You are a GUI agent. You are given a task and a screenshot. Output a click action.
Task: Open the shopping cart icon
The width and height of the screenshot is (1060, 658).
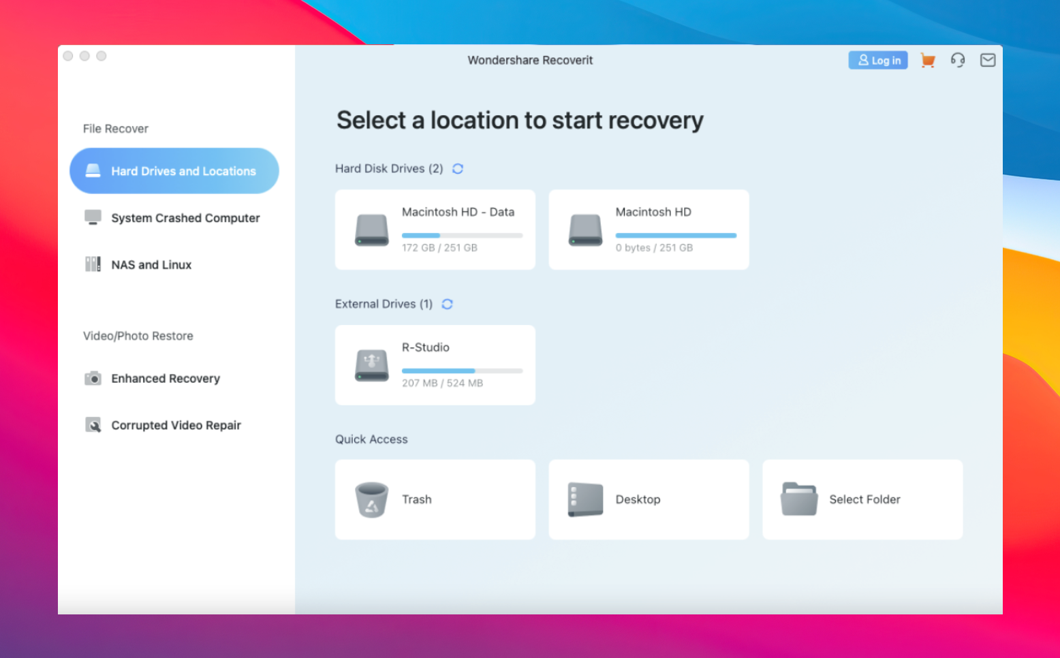point(927,61)
